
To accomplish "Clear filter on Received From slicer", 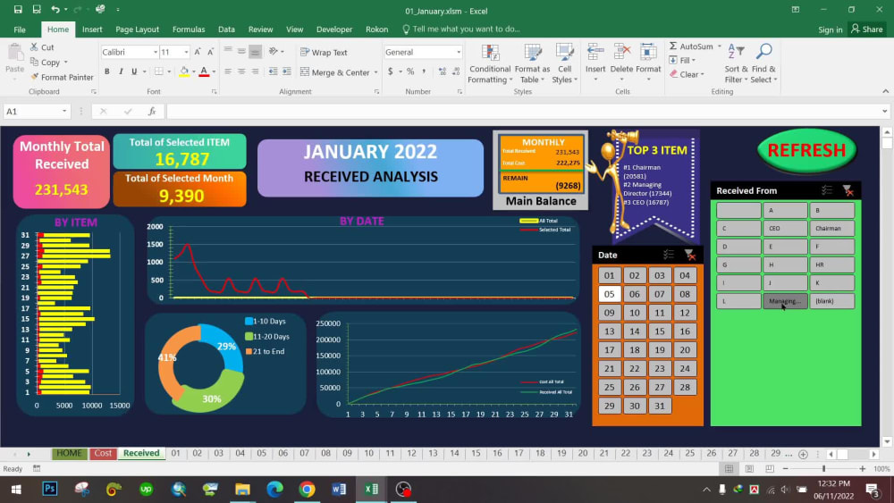I will pyautogui.click(x=848, y=190).
